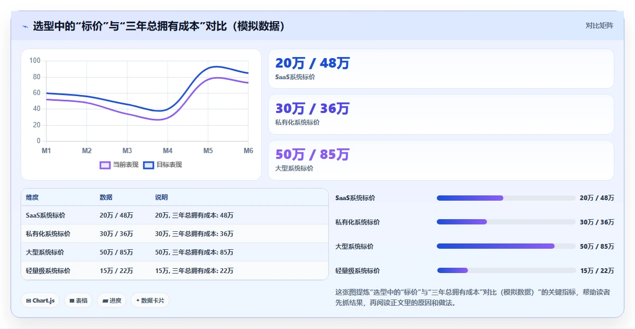
Task: Click the star icon in 数据卡片 chip
Action: tap(137, 300)
